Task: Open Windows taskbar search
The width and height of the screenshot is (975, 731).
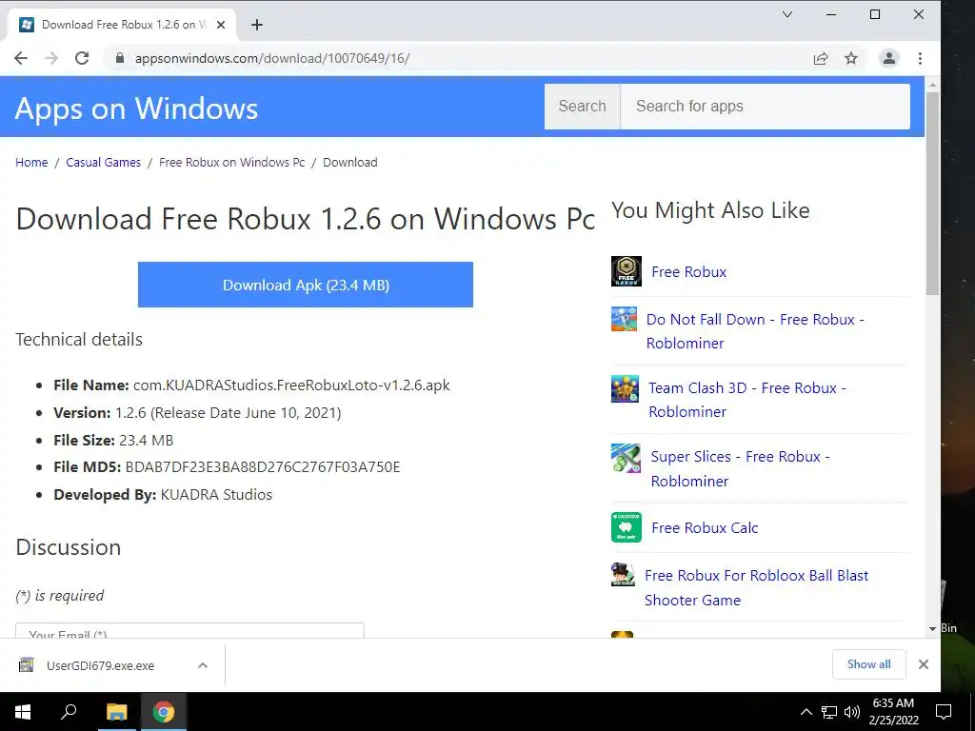Action: click(69, 712)
